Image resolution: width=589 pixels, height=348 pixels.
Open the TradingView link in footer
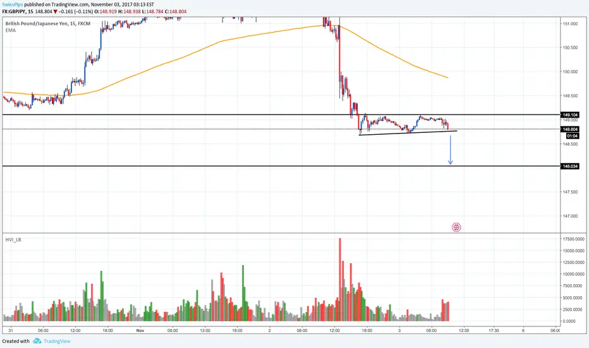click(57, 341)
